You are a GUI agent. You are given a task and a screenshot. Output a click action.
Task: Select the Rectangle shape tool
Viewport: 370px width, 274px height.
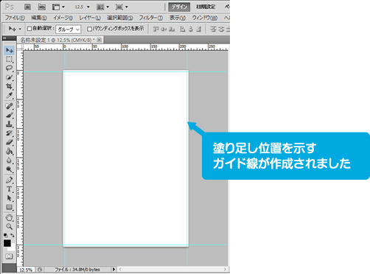tap(10, 207)
